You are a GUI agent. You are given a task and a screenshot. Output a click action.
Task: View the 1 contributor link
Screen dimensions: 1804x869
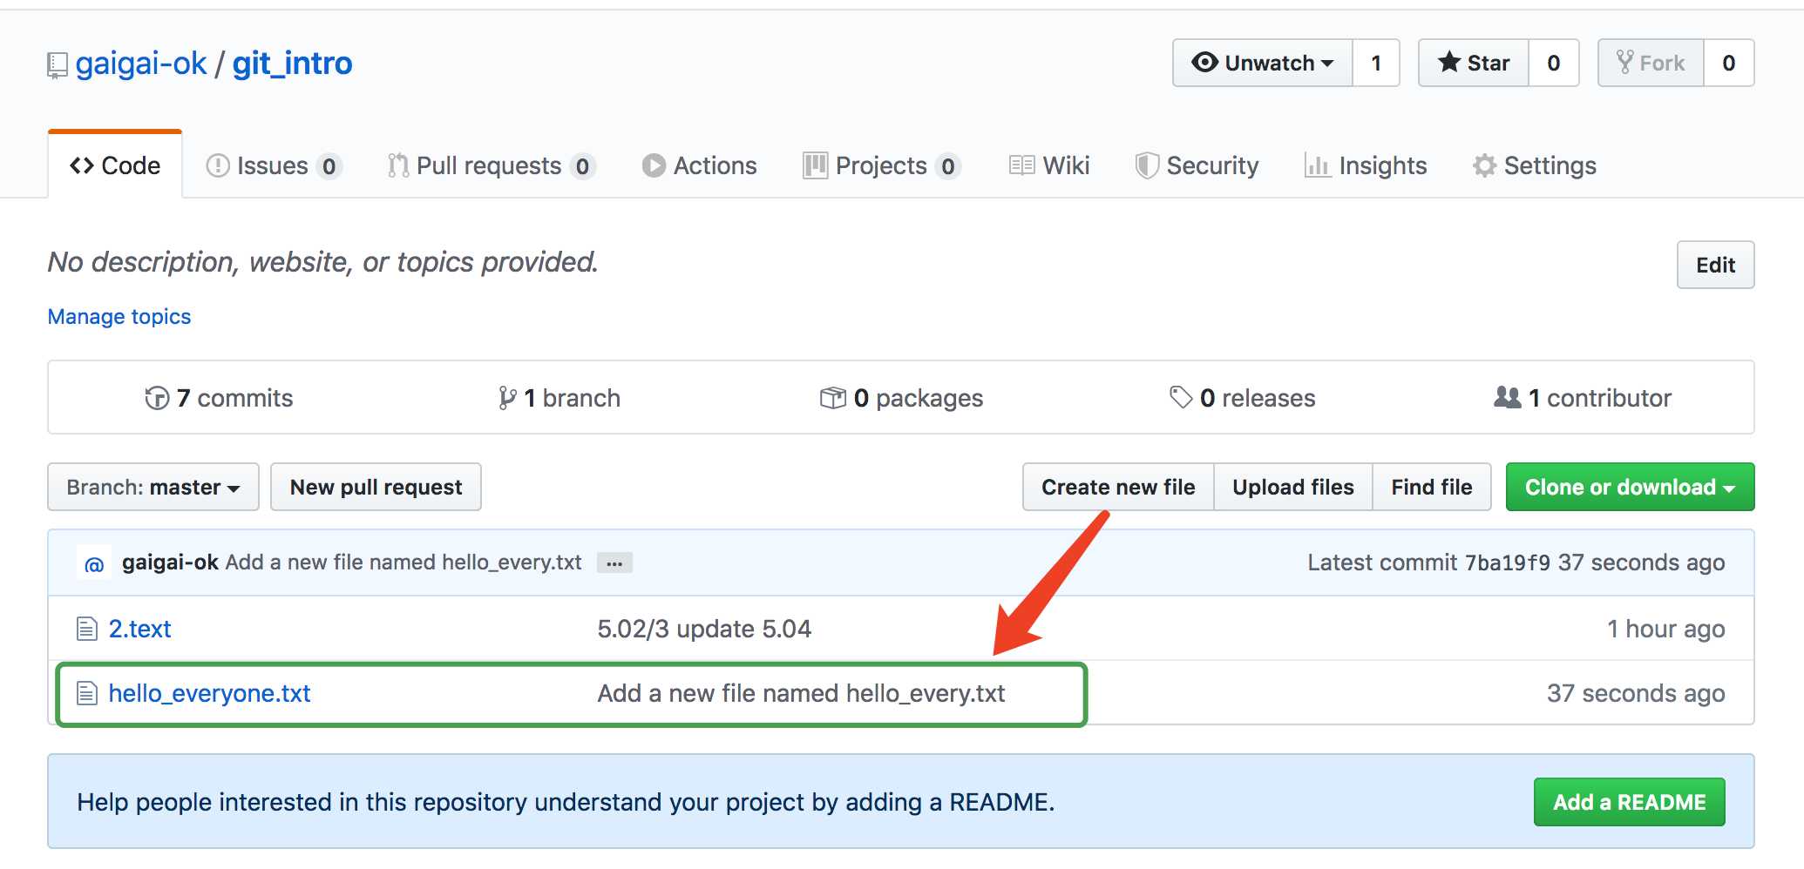coord(1583,398)
